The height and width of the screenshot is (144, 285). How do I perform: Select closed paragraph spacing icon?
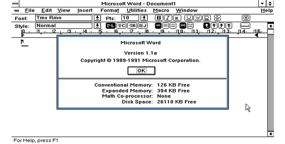[x=183, y=25]
